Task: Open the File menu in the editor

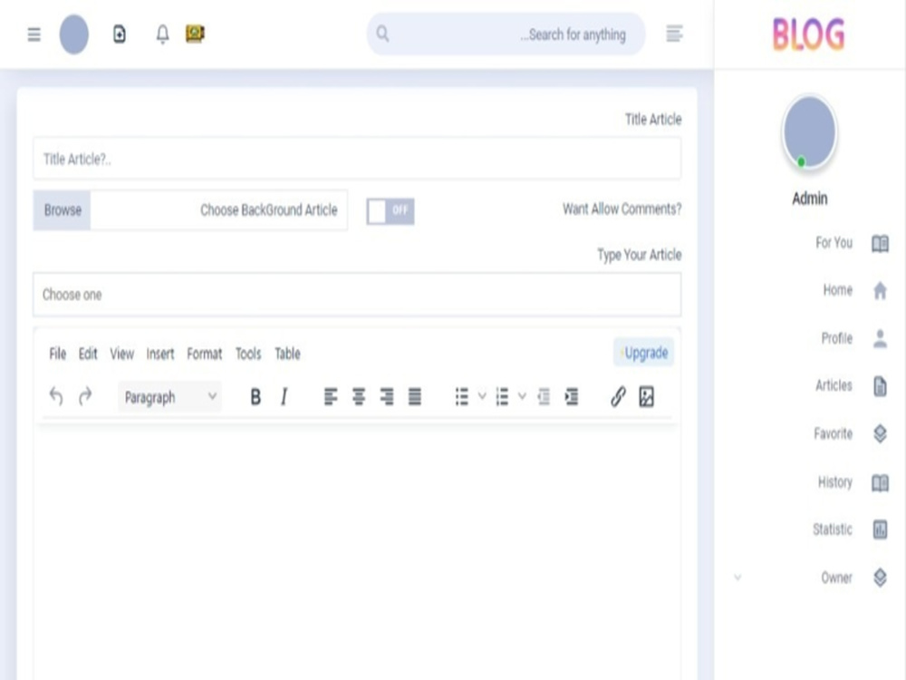Action: pyautogui.click(x=58, y=354)
